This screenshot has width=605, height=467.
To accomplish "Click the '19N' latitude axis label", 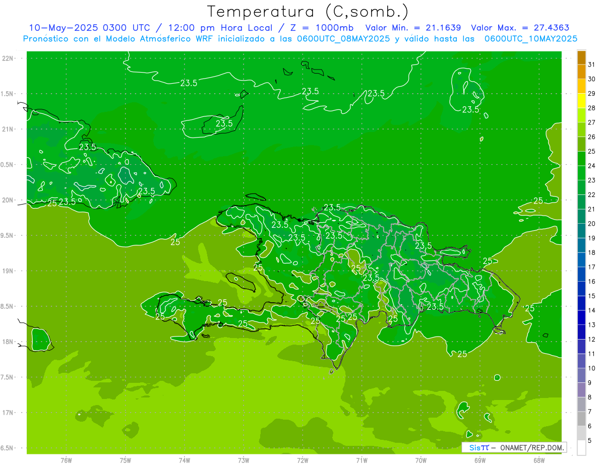I will point(8,271).
